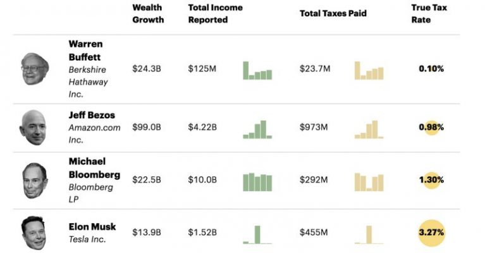Click the Total Income Reported header
This screenshot has height=253, width=485.
[215, 14]
